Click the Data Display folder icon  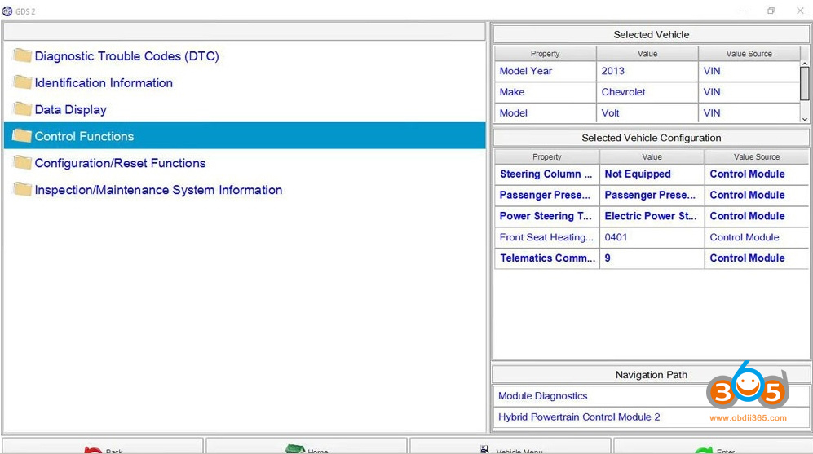[x=22, y=109]
